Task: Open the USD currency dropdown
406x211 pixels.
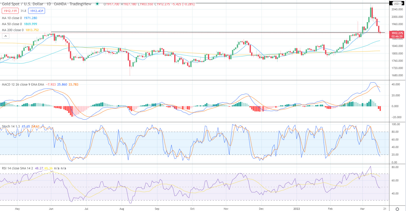Action: (397, 4)
